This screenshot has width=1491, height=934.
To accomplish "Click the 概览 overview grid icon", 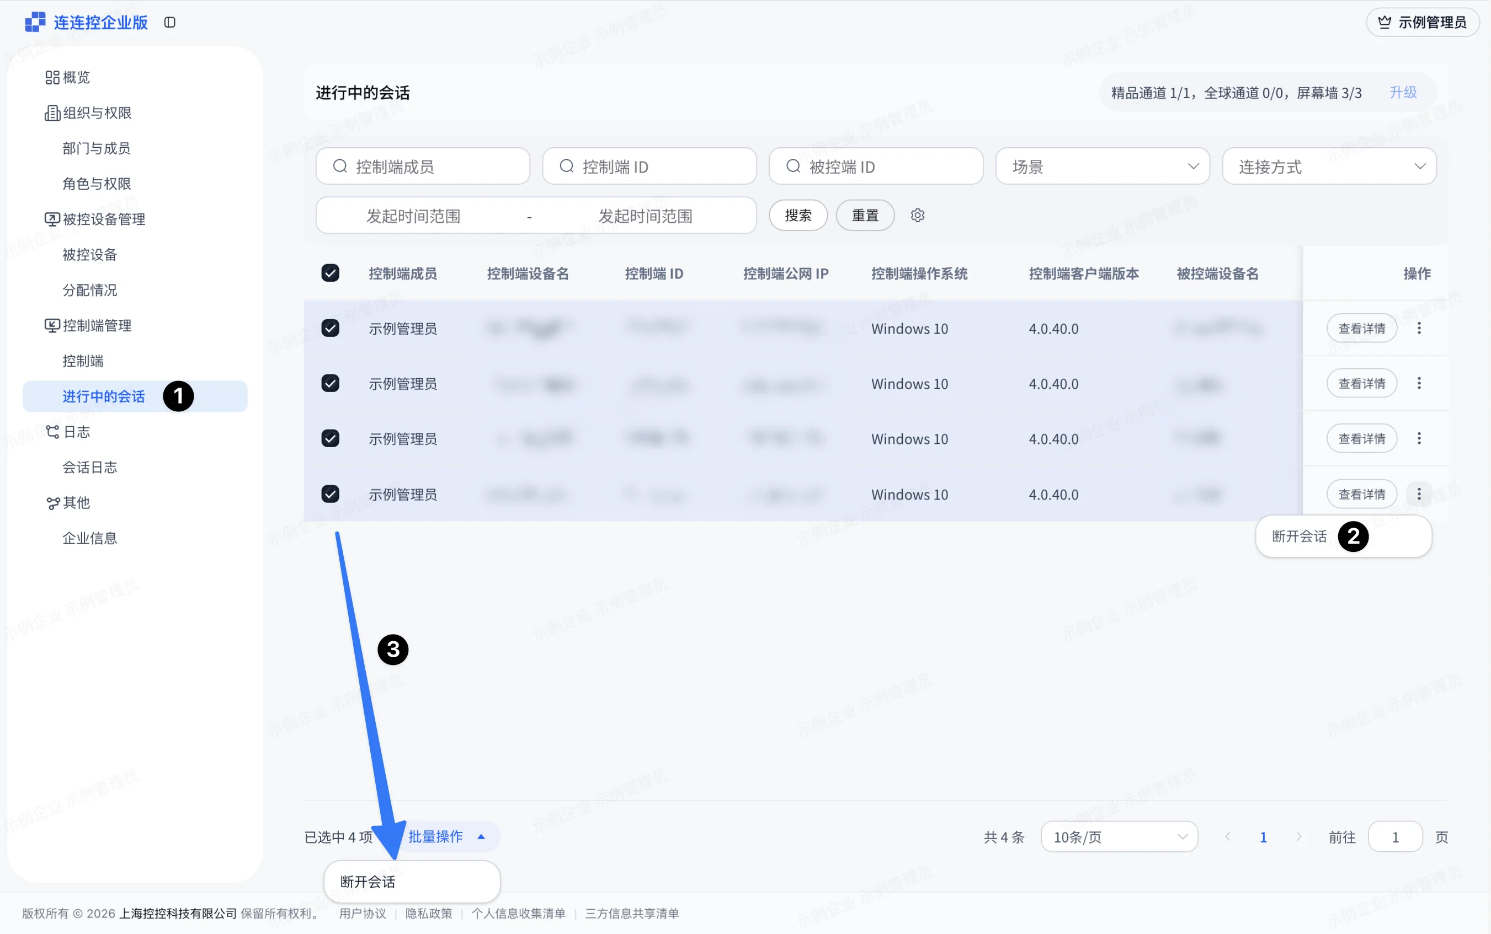I will pos(52,77).
